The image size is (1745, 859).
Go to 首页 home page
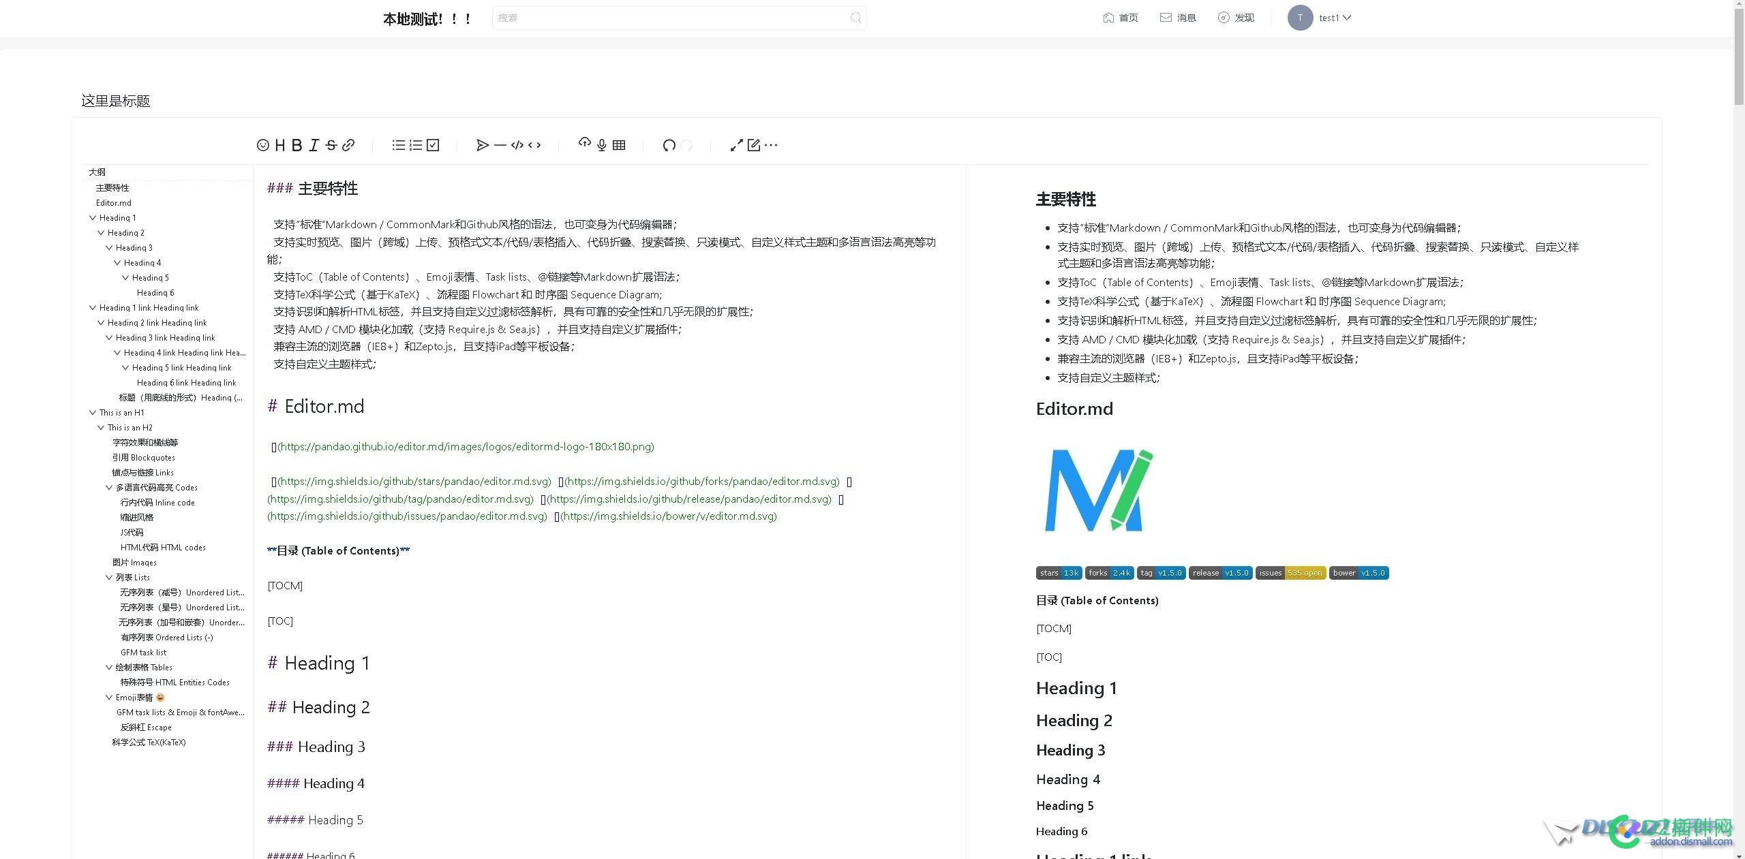(1121, 18)
